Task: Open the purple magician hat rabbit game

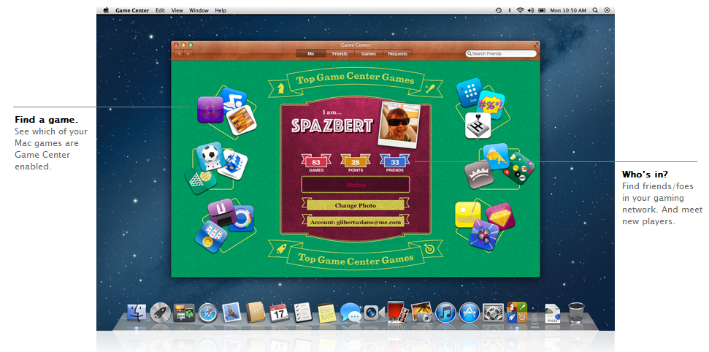Action: pyautogui.click(x=222, y=213)
